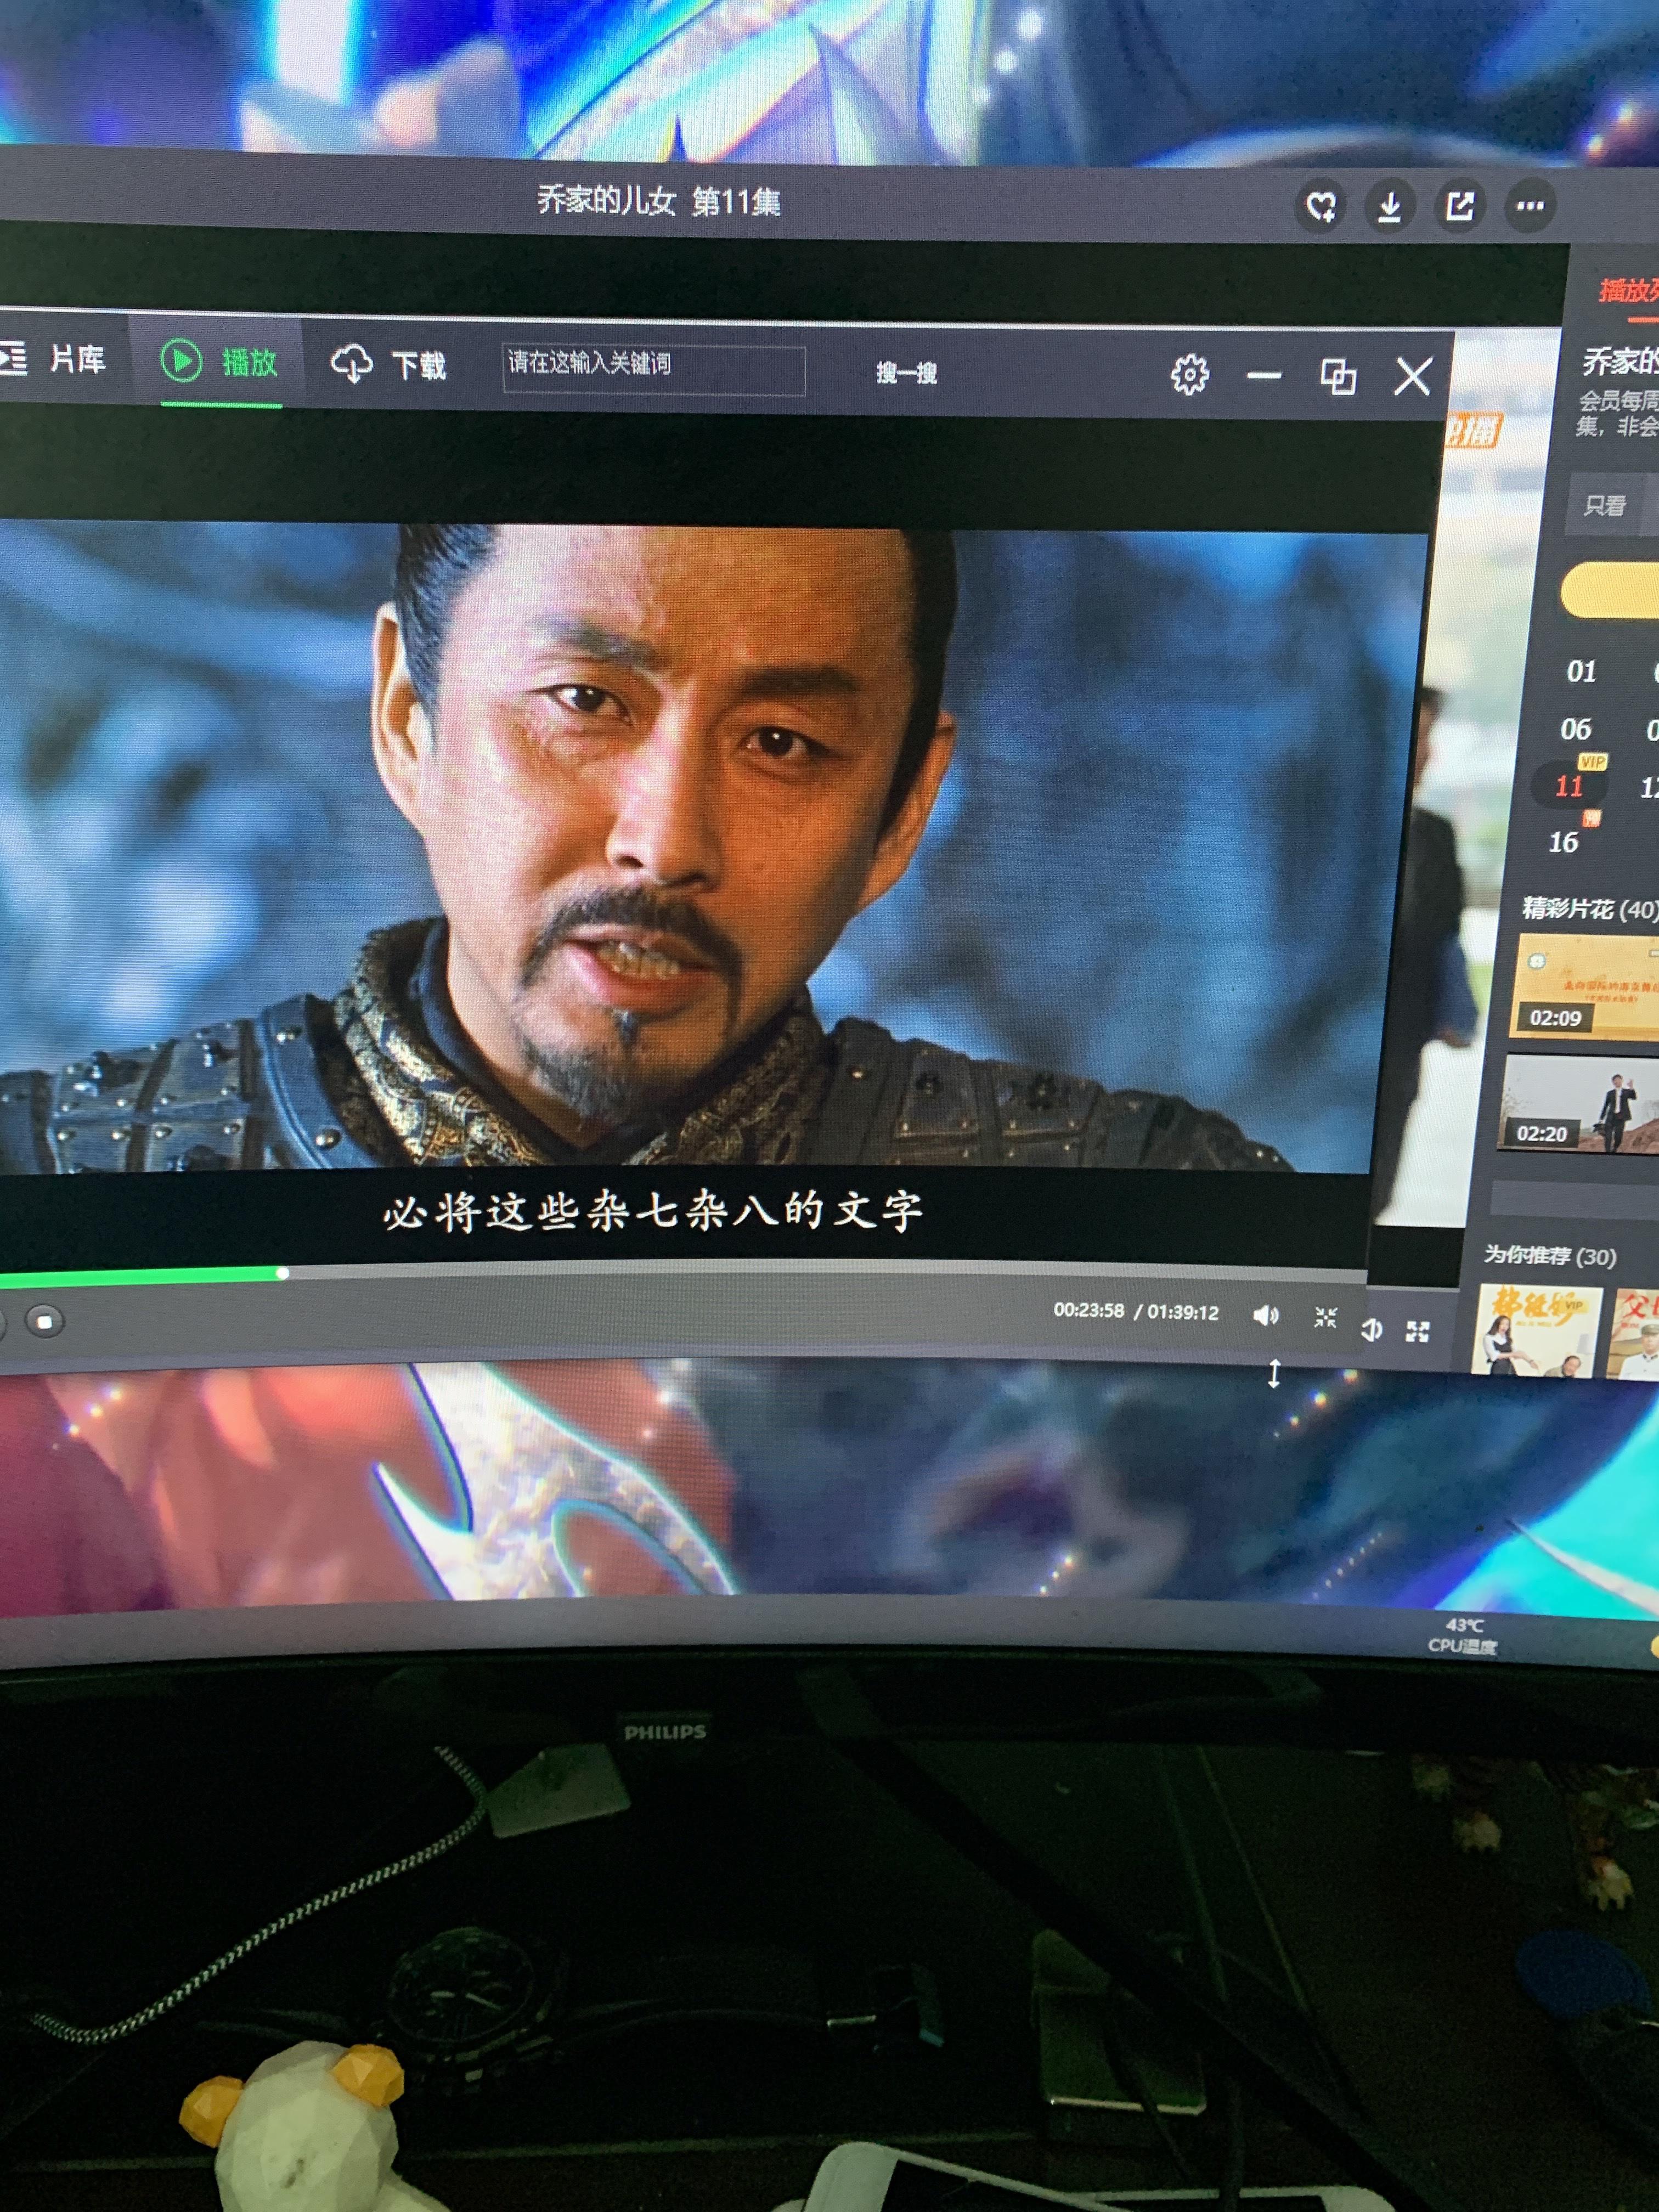
Task: Open the more options ellipsis menu
Action: pos(1530,207)
